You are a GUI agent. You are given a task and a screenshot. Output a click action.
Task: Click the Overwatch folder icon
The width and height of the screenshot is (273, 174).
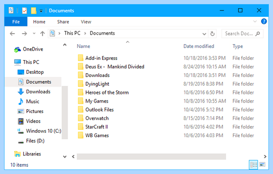point(81,118)
